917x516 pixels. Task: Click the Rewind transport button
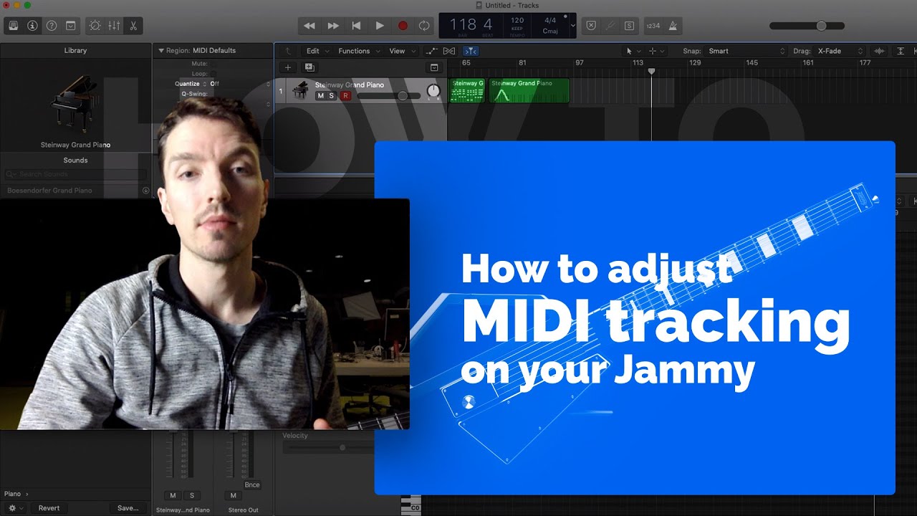tap(309, 25)
